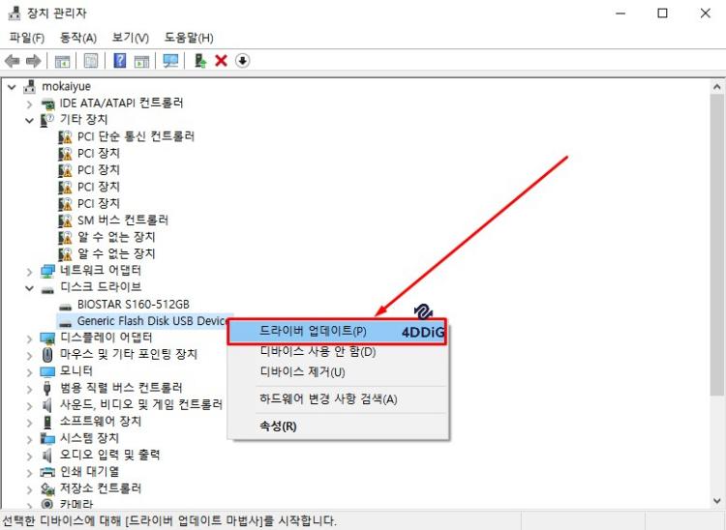Choose 디바이스 제거(U) in context menu
The height and width of the screenshot is (530, 726).
click(x=337, y=371)
